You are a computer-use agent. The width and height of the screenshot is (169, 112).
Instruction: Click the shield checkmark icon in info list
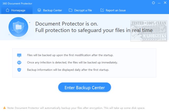click(x=19, y=70)
